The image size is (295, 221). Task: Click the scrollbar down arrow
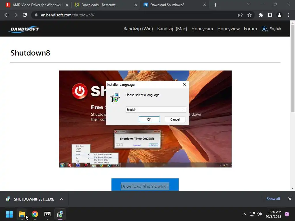(x=292, y=188)
